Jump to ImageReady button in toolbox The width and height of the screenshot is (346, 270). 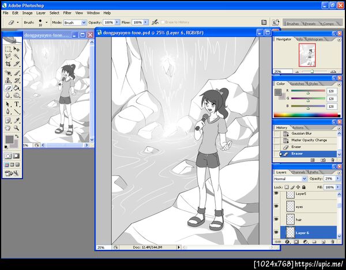click(12, 173)
